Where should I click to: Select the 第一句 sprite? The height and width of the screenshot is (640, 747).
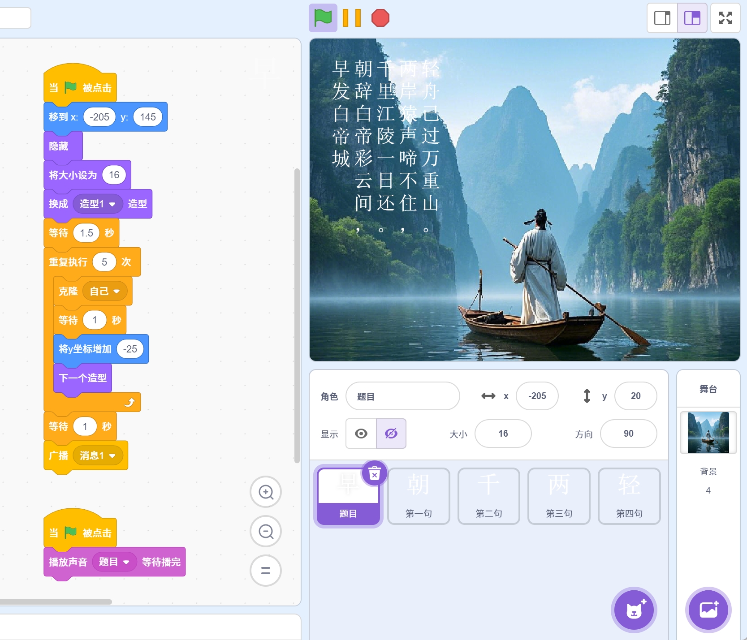419,496
